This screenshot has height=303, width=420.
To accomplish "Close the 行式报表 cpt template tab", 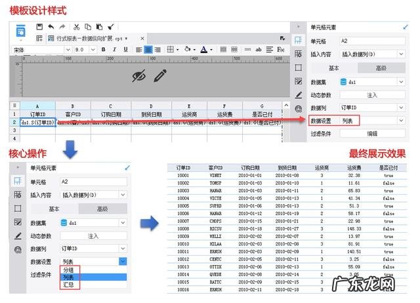I will pyautogui.click(x=142, y=38).
